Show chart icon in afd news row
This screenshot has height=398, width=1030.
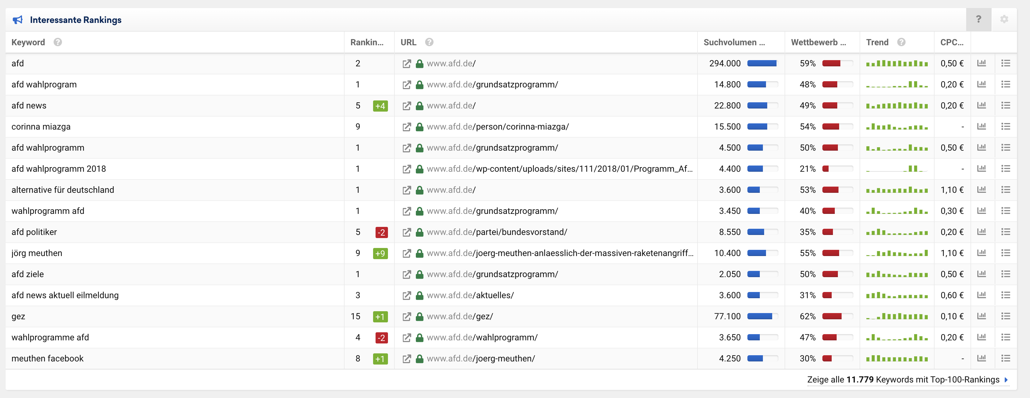(982, 105)
